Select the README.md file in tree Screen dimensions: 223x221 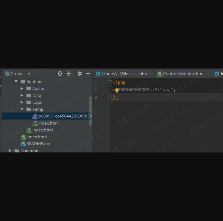(x=38, y=144)
